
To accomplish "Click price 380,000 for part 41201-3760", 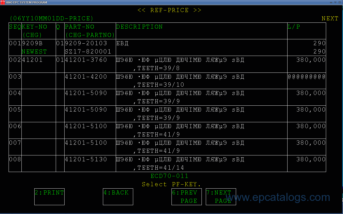I will [x=311, y=60].
